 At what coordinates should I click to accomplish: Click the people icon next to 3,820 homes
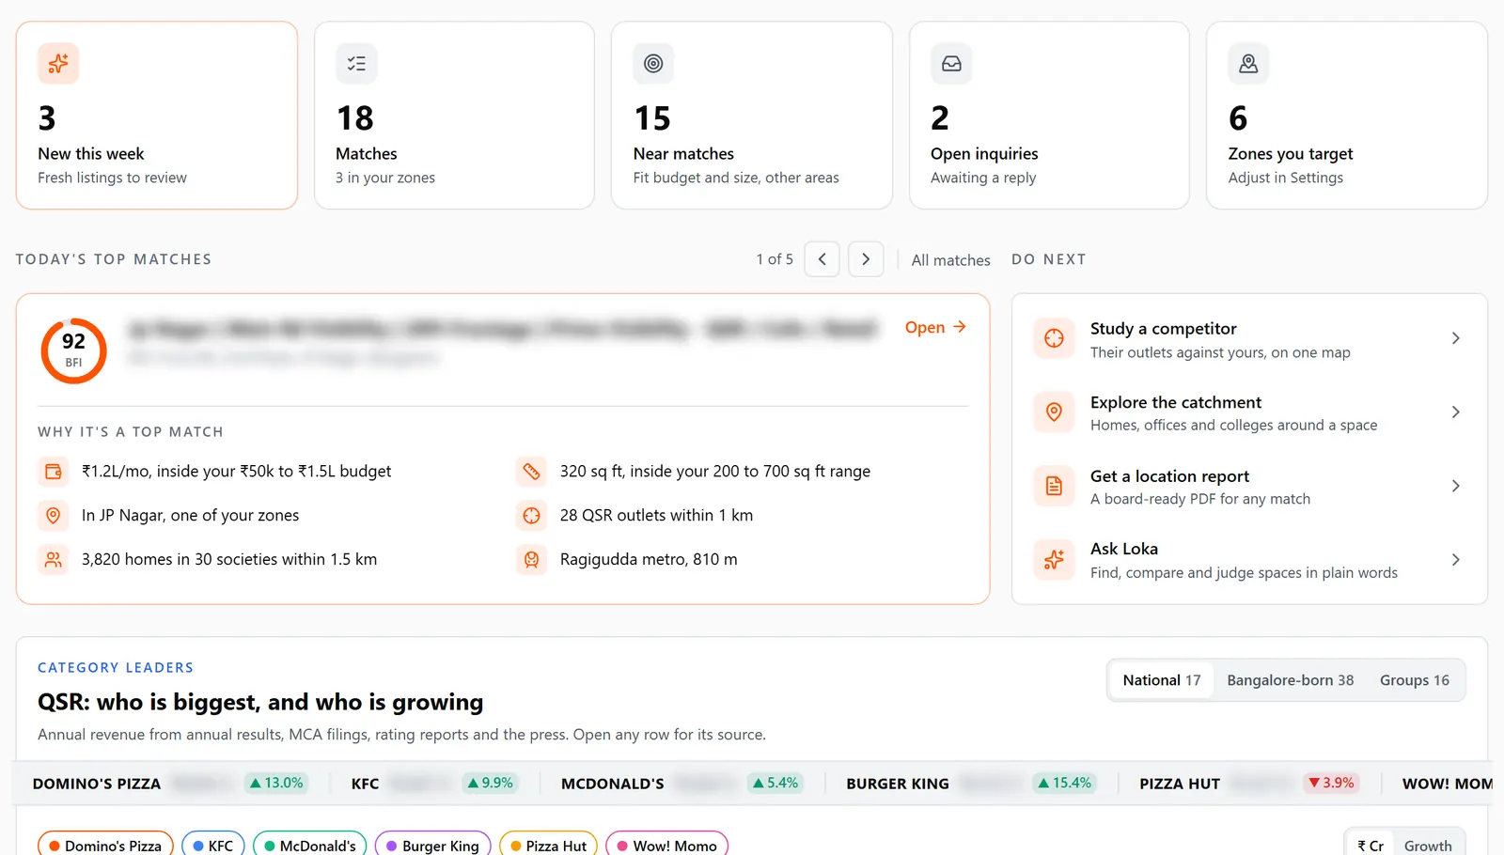click(54, 560)
